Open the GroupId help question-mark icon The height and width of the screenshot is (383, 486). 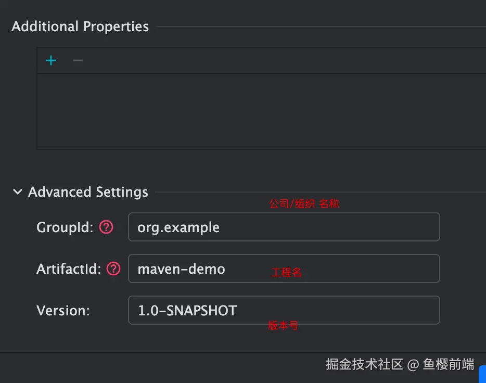pos(106,227)
